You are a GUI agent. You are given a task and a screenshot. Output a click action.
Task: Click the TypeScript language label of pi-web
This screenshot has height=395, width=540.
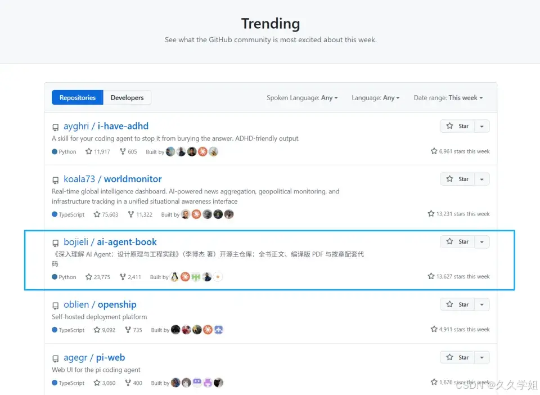tap(68, 383)
